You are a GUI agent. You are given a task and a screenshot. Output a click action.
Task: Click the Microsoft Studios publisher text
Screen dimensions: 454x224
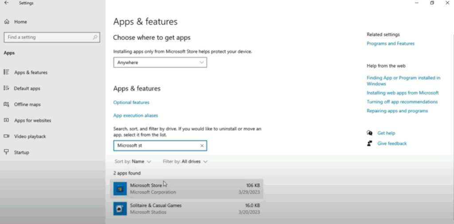(x=148, y=212)
